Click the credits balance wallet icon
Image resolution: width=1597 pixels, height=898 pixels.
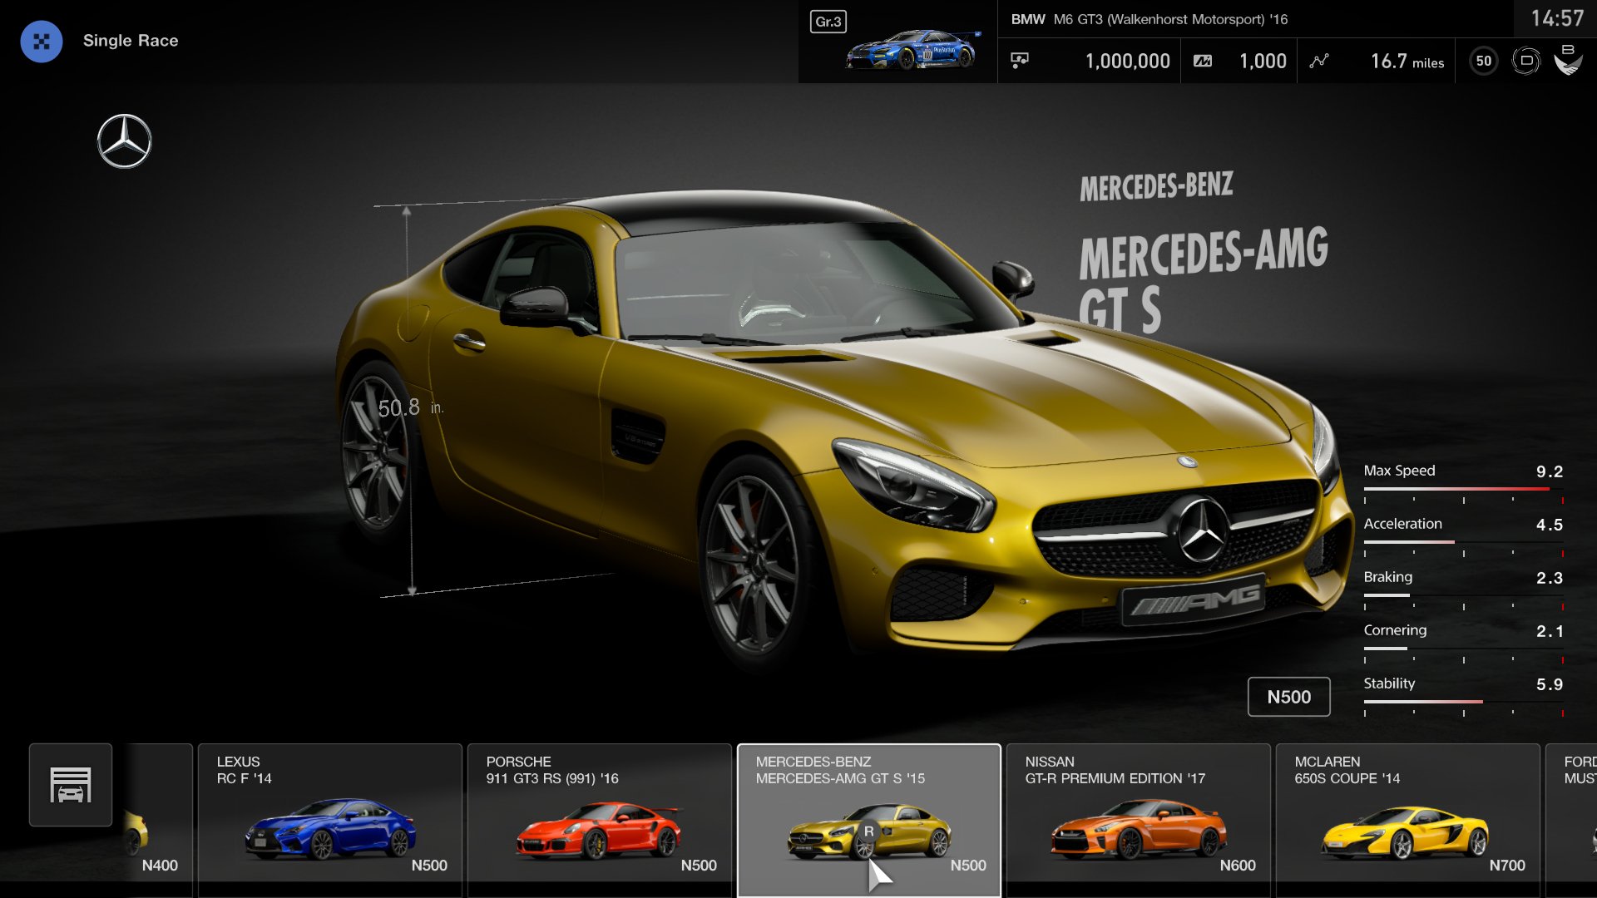pyautogui.click(x=1021, y=59)
